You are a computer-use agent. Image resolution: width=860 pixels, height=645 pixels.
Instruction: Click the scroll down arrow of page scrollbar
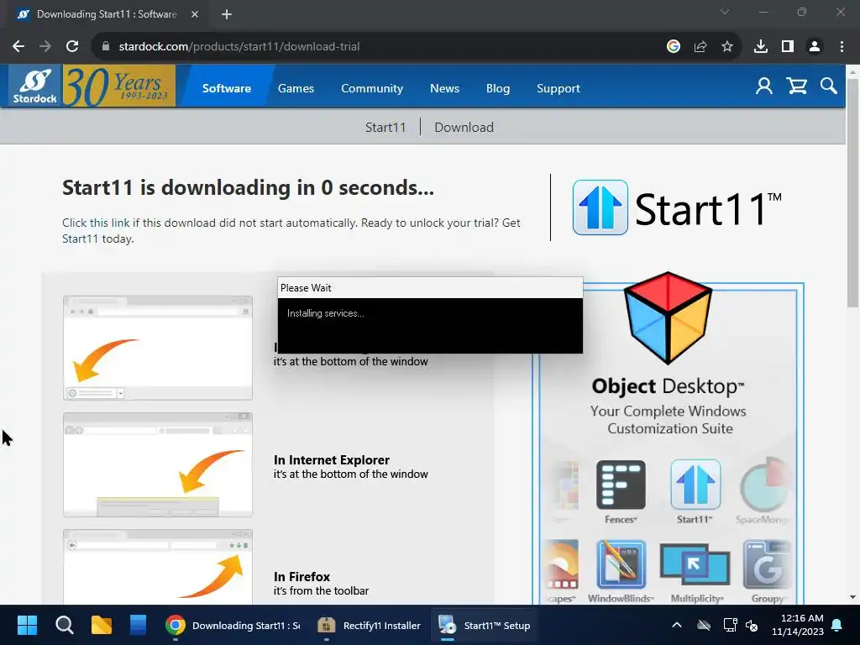[852, 597]
